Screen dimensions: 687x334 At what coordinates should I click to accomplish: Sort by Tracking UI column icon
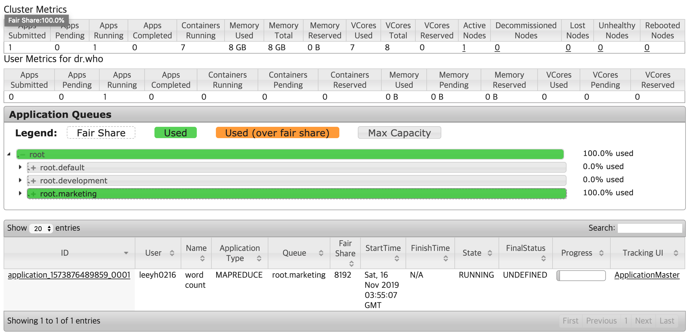(x=676, y=253)
